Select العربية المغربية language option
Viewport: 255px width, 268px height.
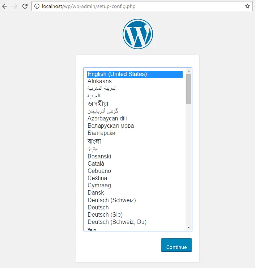coord(135,88)
